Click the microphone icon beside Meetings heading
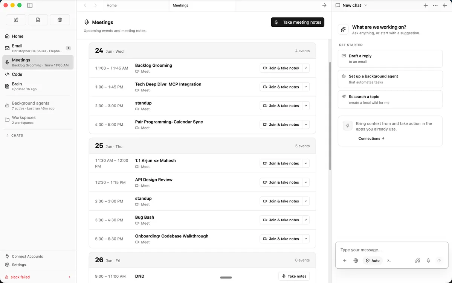The width and height of the screenshot is (452, 283). point(87,22)
